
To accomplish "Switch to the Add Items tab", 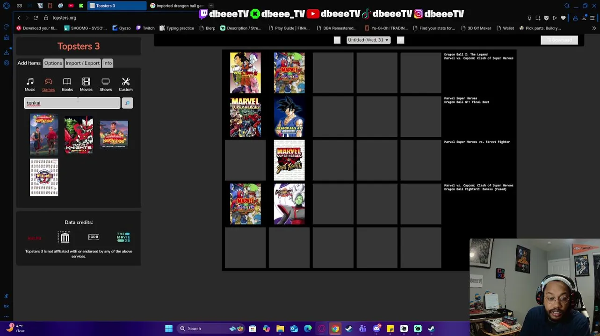I will 29,63.
